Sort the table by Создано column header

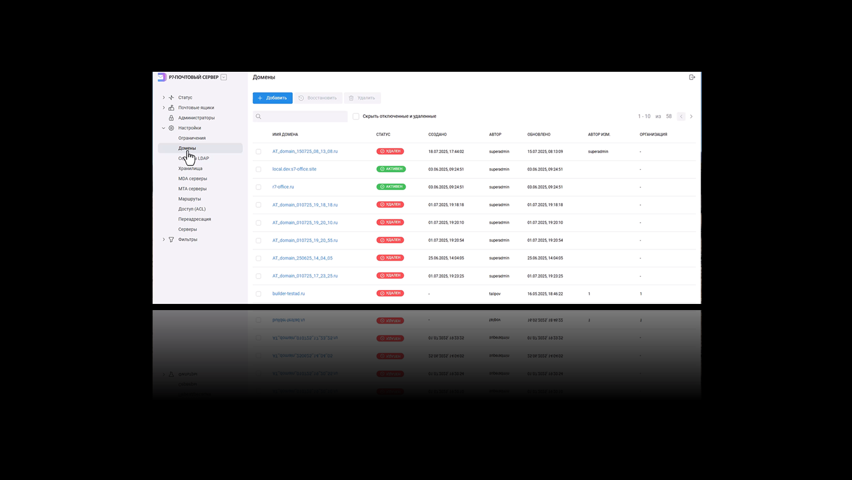pyautogui.click(x=437, y=135)
